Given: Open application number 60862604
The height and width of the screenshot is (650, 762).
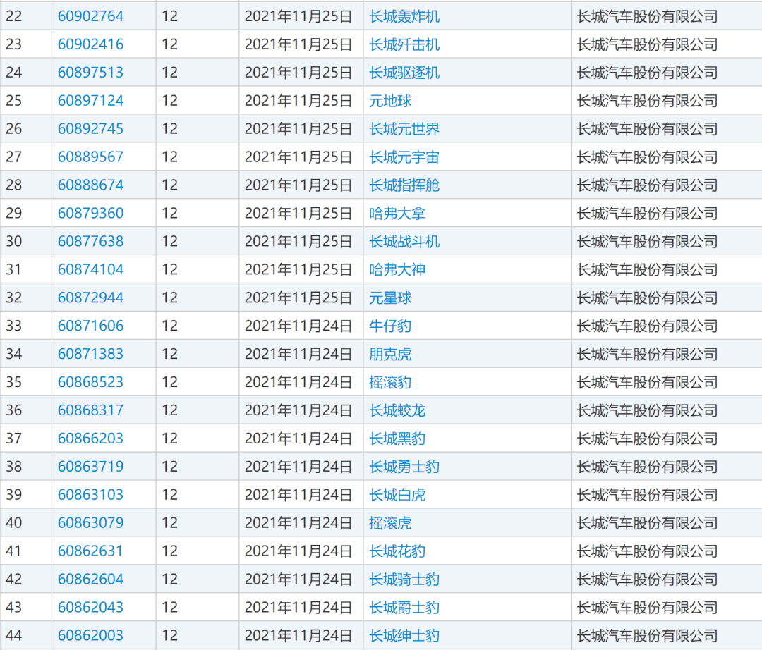Looking at the screenshot, I should pyautogui.click(x=90, y=579).
